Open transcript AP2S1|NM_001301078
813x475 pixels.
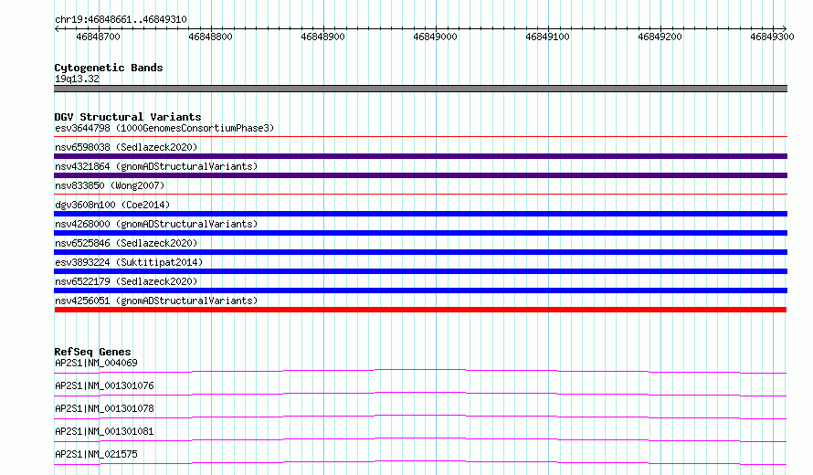click(104, 408)
